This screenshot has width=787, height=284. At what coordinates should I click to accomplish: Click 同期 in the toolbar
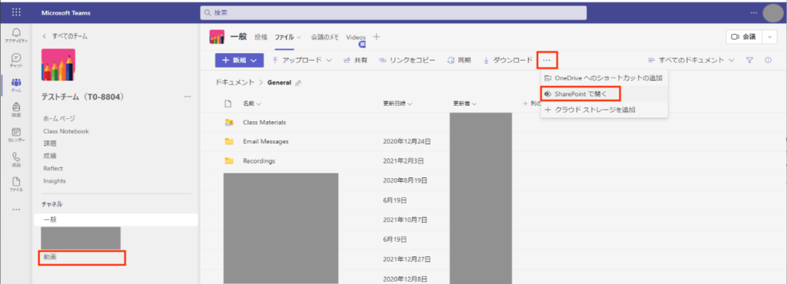[459, 60]
